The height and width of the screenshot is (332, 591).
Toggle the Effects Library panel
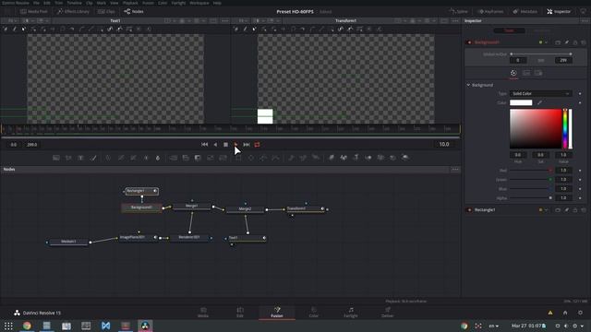(x=73, y=12)
